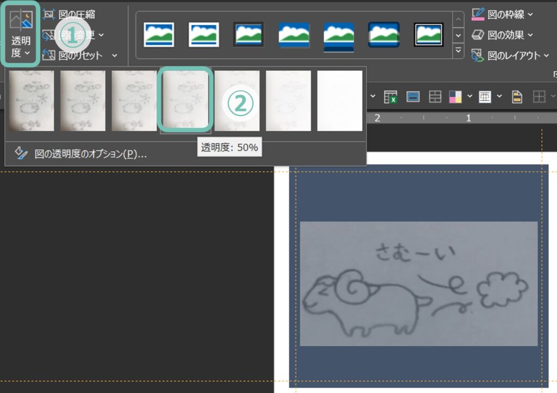557x393 pixels.
Task: Select the second transparency preset thumbnail
Action: pos(83,101)
